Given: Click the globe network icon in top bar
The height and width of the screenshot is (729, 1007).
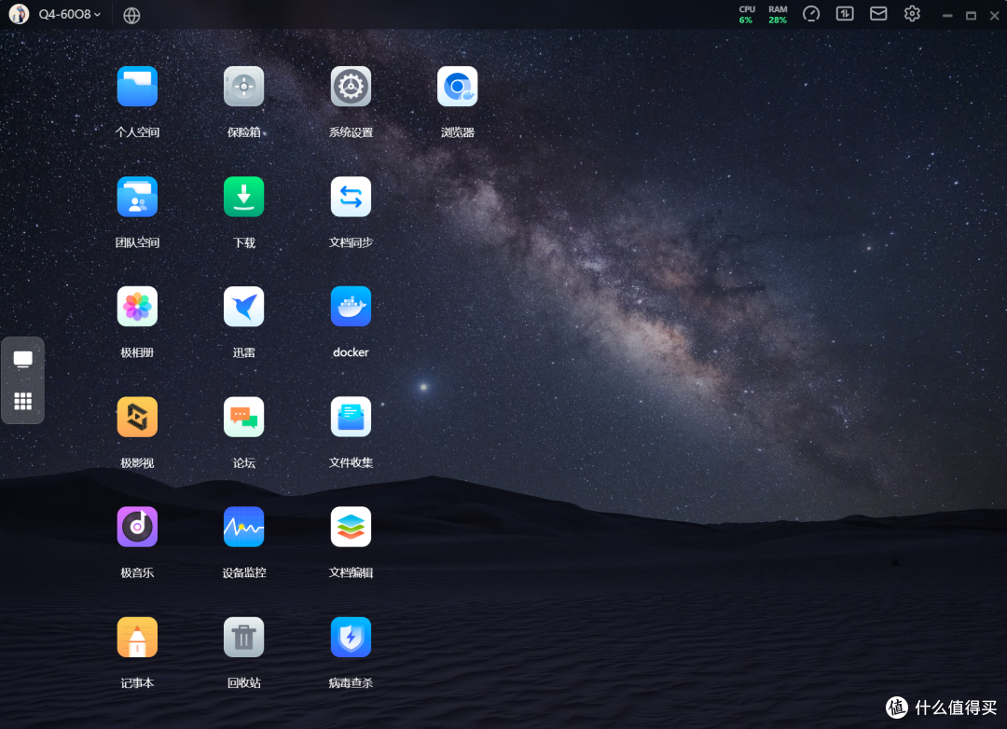Looking at the screenshot, I should 131,16.
